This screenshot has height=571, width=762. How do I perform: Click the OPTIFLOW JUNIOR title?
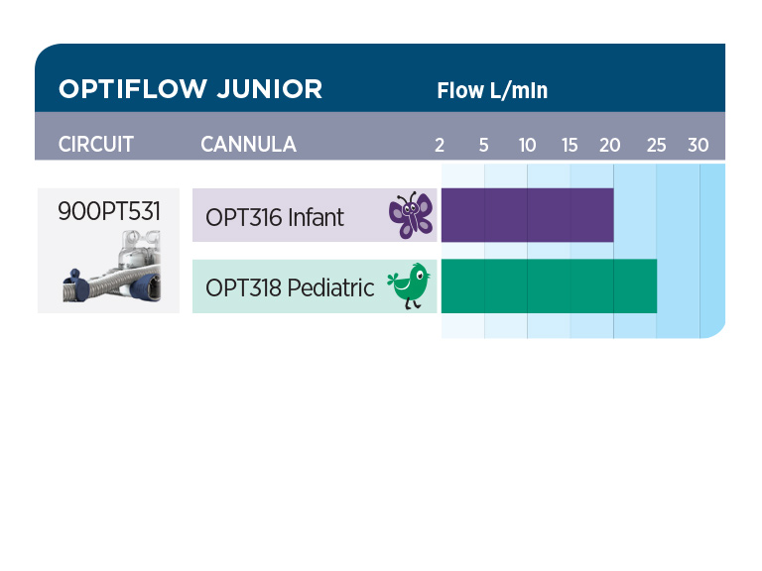[x=190, y=89]
